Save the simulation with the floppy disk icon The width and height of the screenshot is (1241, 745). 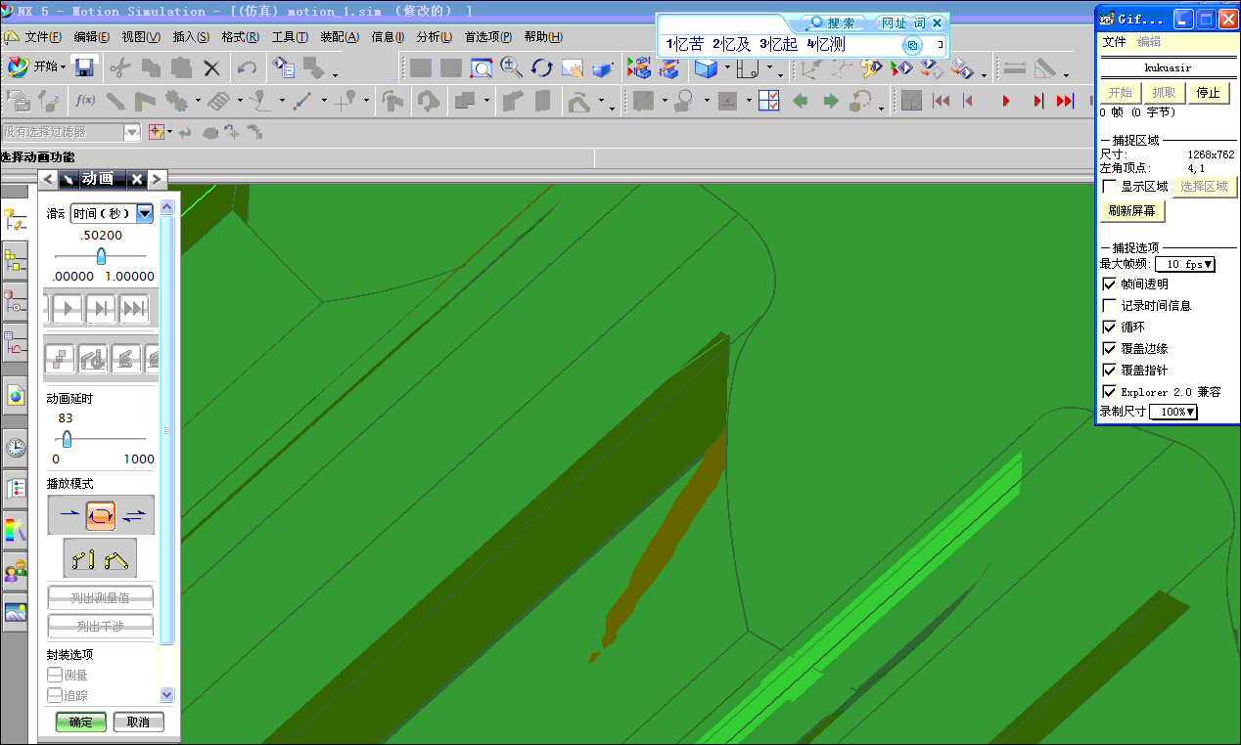pyautogui.click(x=84, y=67)
